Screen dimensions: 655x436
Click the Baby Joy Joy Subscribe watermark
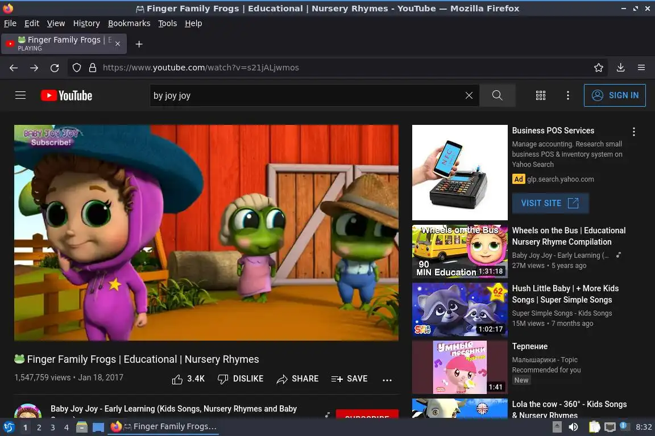click(x=51, y=137)
